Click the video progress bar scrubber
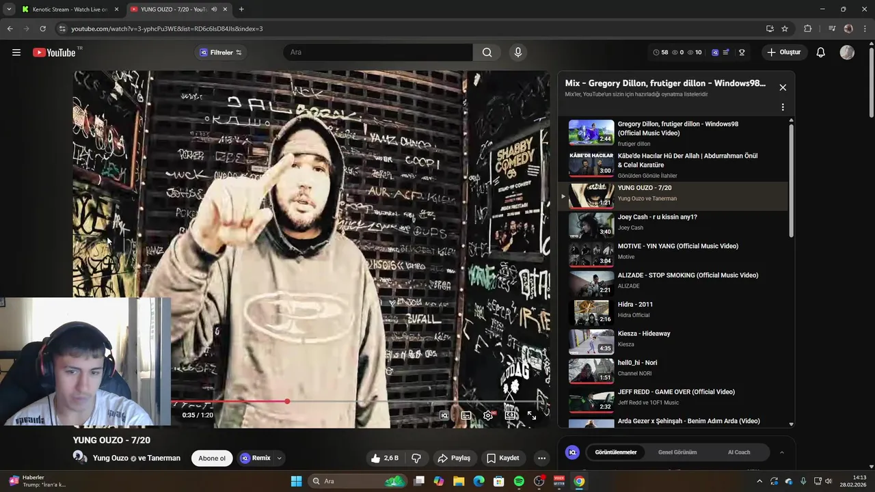Screen dimensions: 875x492 287,401
